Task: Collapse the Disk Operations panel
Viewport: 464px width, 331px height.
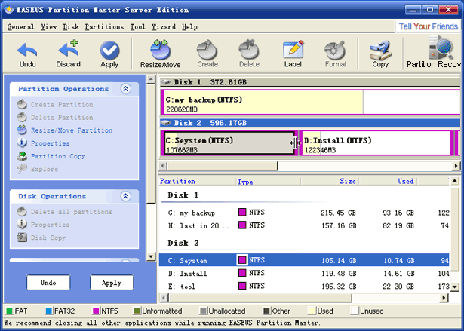Action: (125, 196)
